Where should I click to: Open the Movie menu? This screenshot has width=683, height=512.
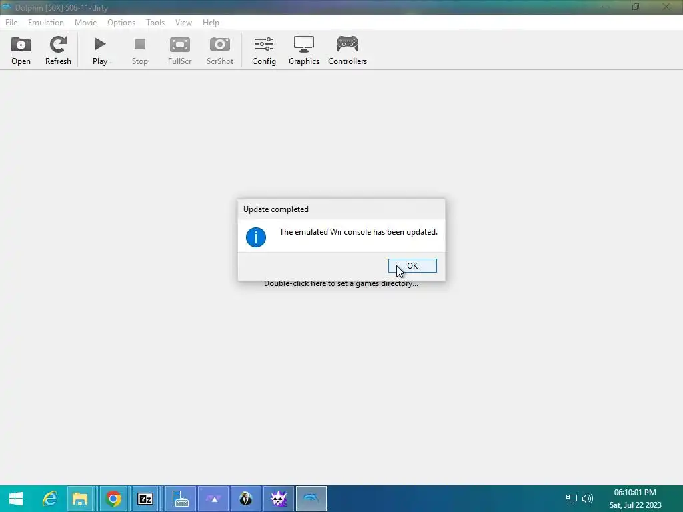(86, 22)
